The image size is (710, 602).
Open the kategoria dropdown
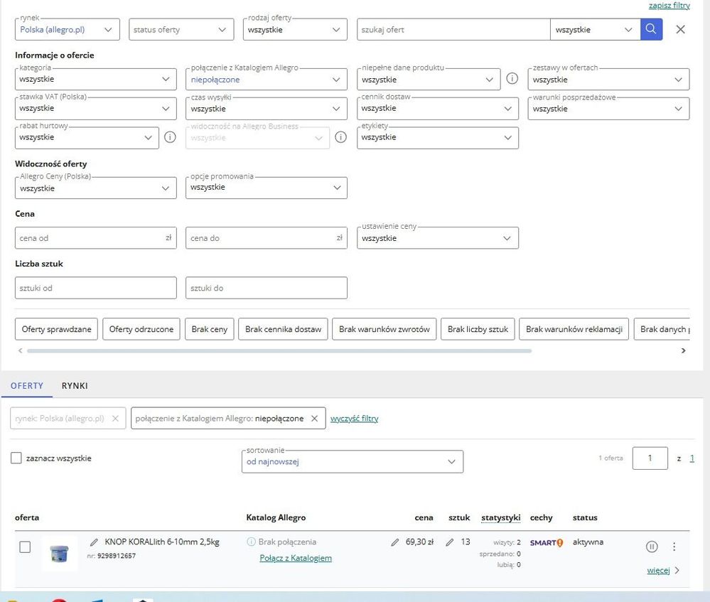[96, 79]
